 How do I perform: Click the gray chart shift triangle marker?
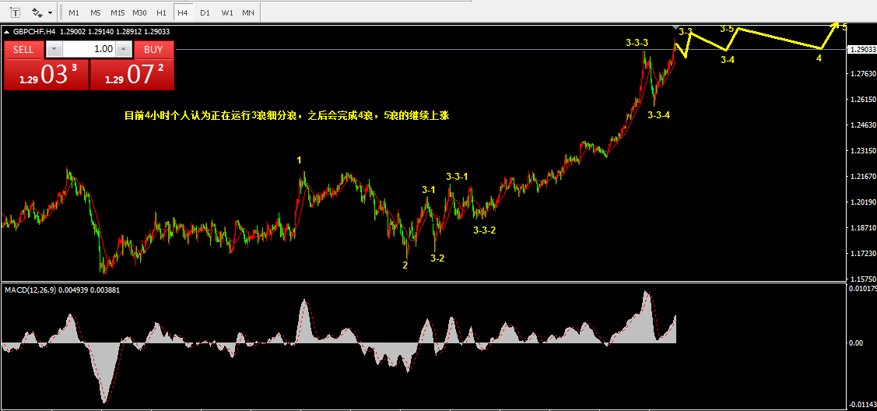(x=676, y=26)
